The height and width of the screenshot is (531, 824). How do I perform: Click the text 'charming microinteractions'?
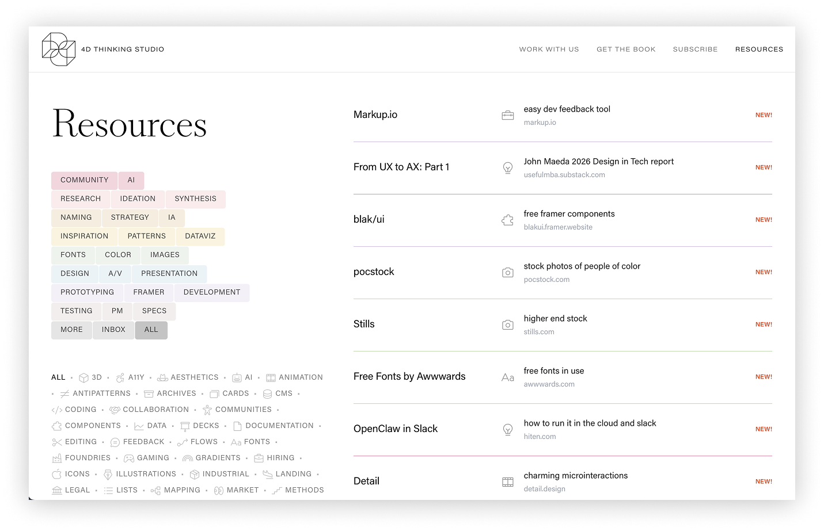click(x=576, y=476)
